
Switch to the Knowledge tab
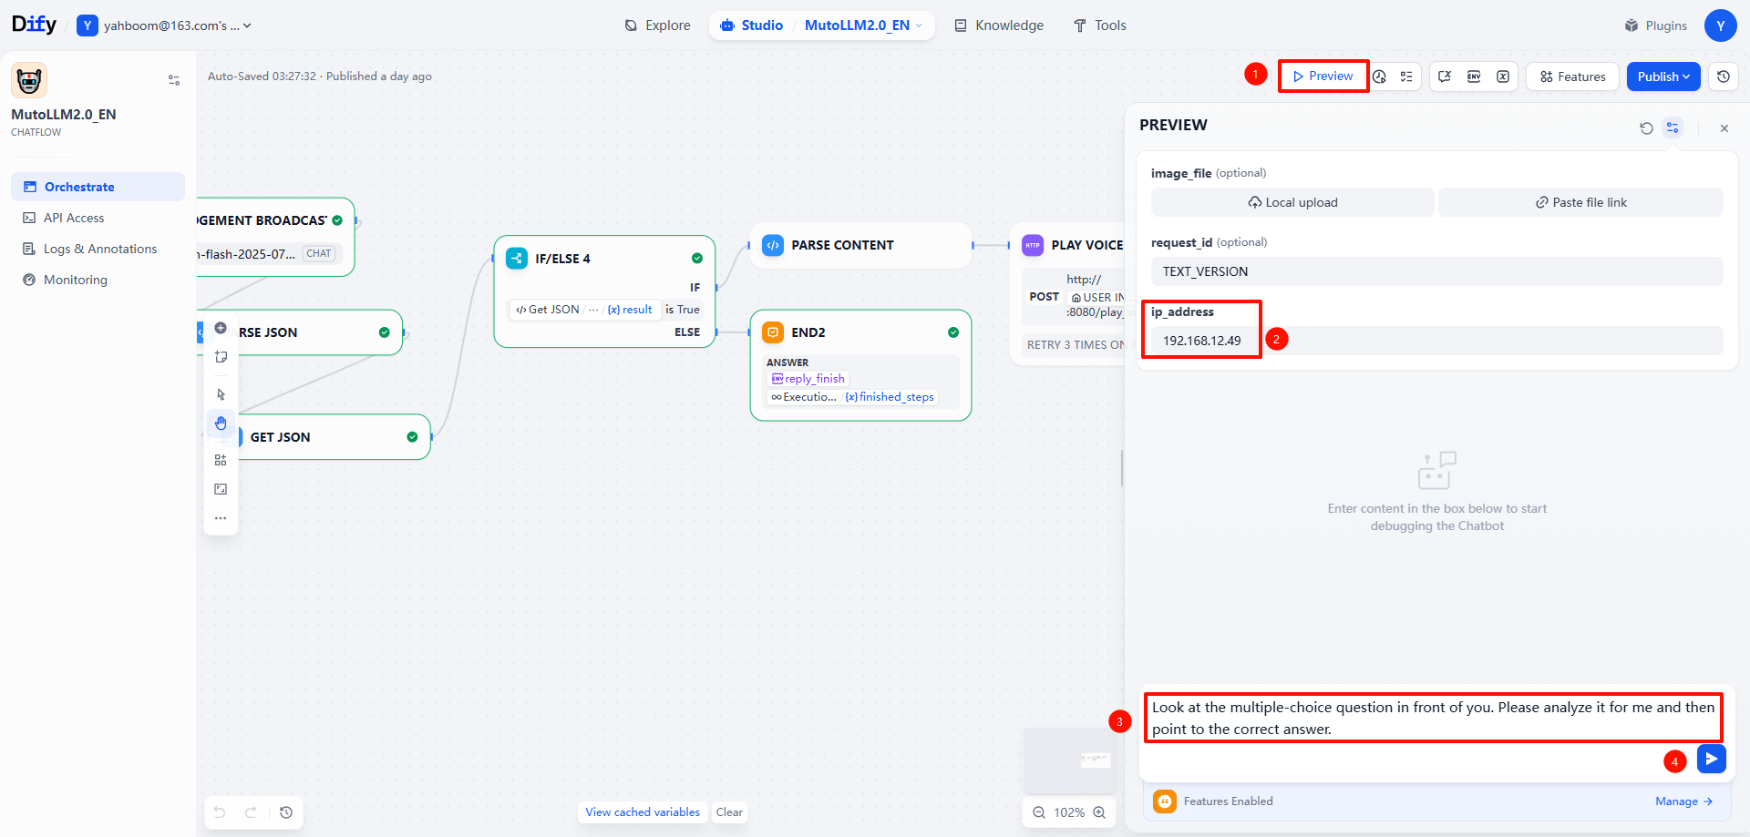pos(999,26)
